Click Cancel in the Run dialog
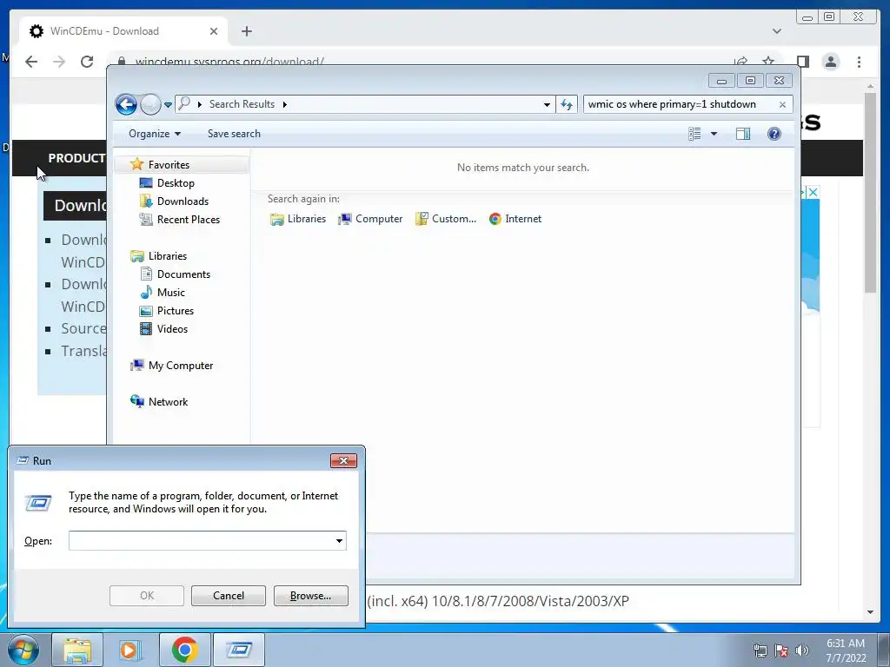 pyautogui.click(x=229, y=596)
